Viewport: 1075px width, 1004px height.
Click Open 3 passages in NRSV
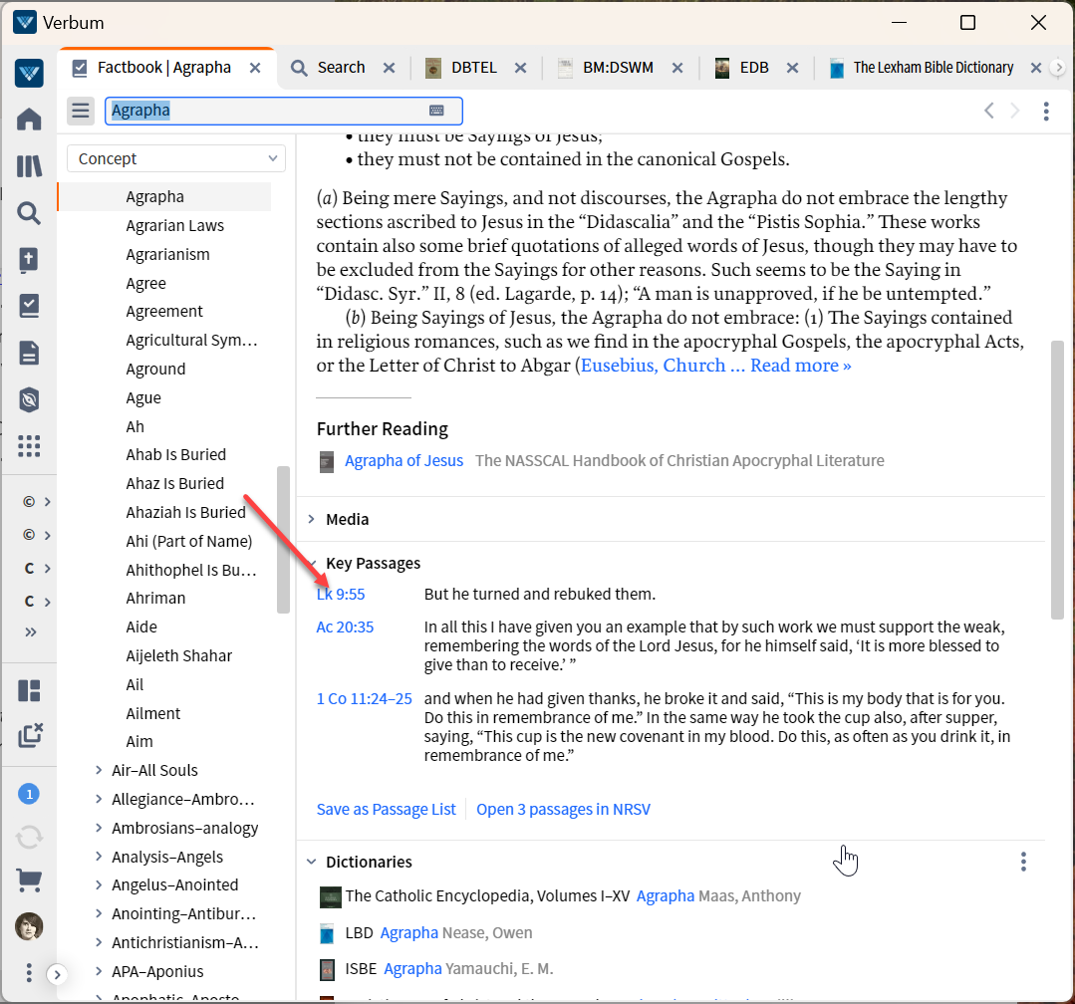pos(563,810)
